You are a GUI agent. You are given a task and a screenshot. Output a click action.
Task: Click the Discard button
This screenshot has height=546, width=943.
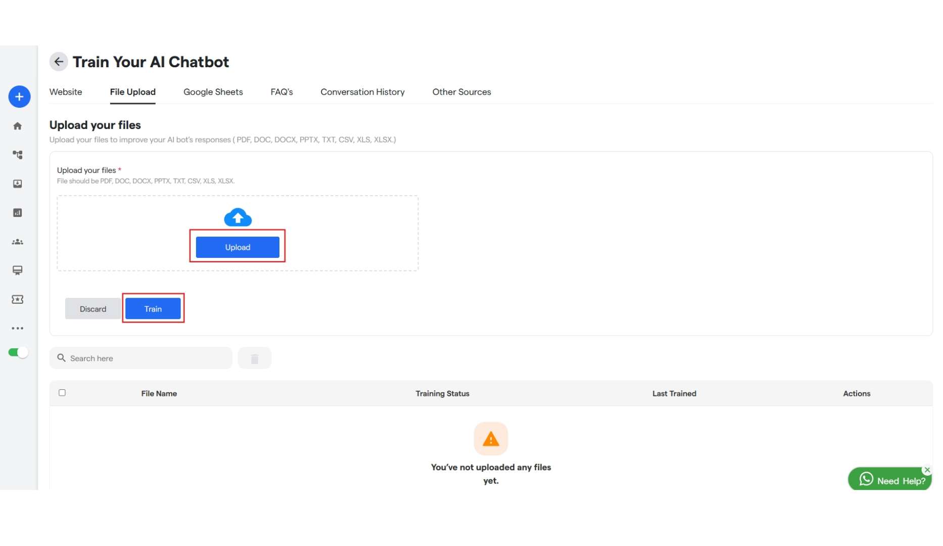93,309
